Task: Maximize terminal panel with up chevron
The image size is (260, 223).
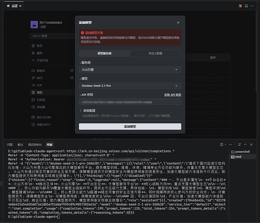Action: [245, 145]
